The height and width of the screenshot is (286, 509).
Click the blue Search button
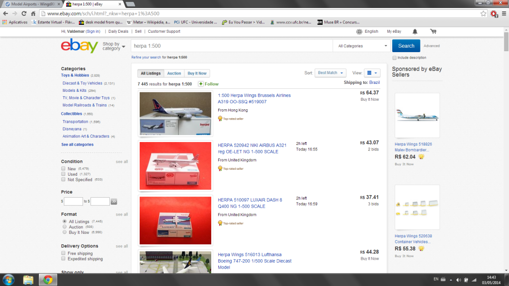406,46
